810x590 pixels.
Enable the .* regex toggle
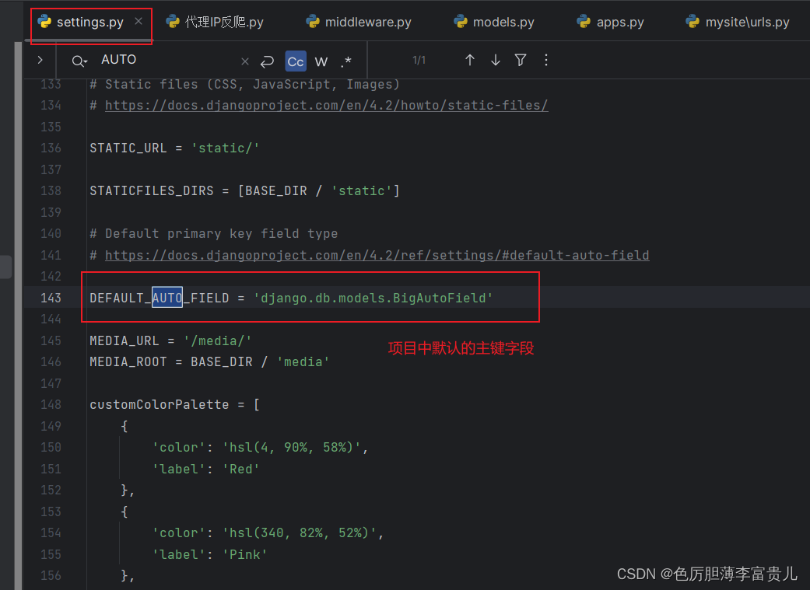point(346,61)
